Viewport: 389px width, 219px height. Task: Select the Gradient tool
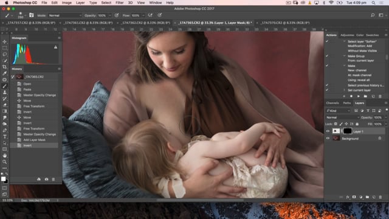pos(4,111)
